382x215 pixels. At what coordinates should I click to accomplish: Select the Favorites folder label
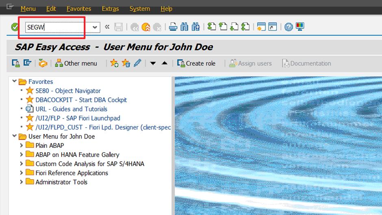pyautogui.click(x=41, y=82)
